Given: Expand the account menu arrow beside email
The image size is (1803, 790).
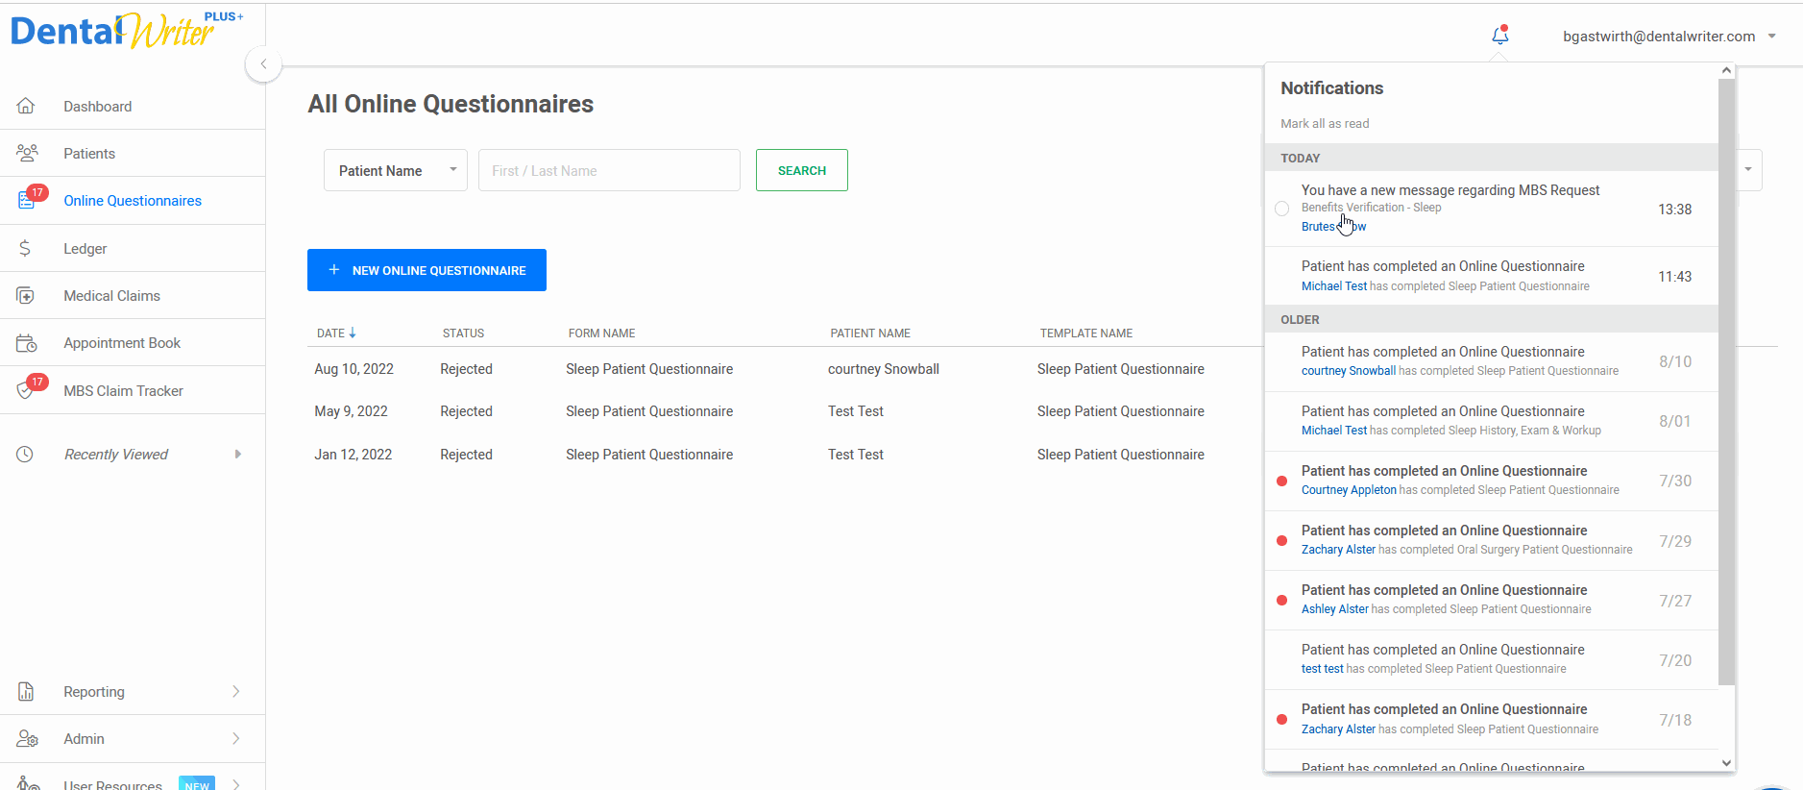Looking at the screenshot, I should 1771,37.
